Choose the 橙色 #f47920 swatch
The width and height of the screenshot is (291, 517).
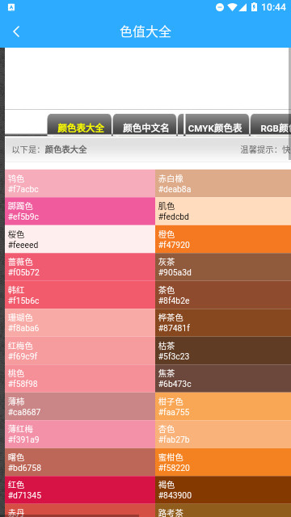223,239
